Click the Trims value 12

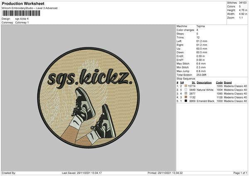click(198, 37)
